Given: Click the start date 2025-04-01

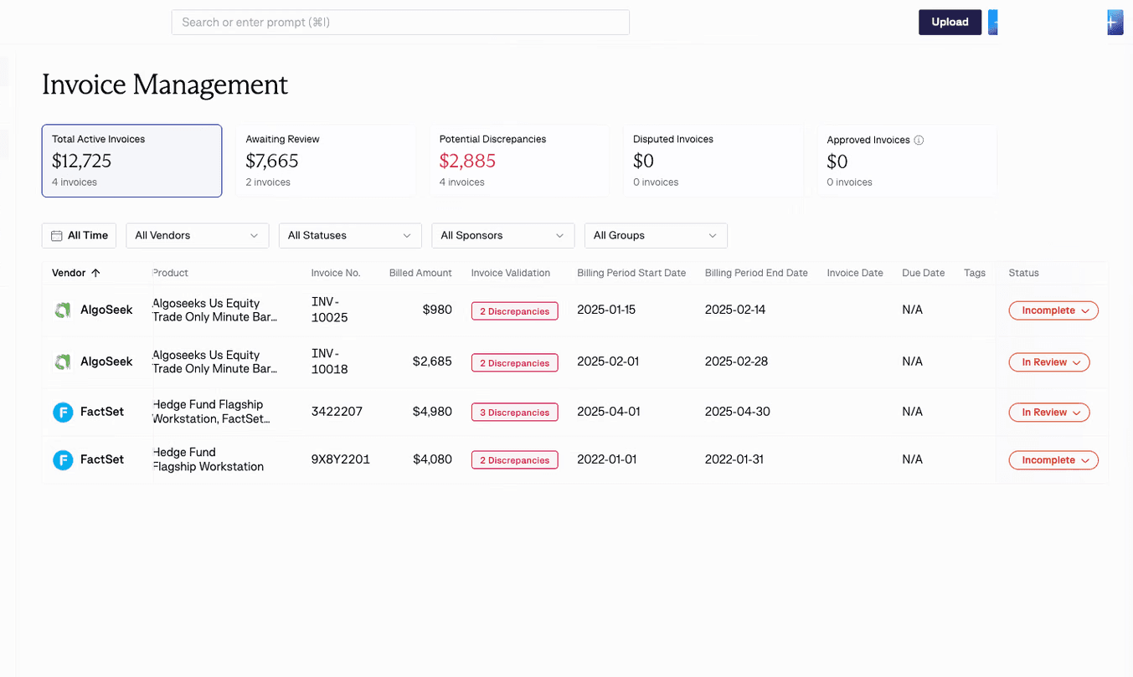Looking at the screenshot, I should (608, 412).
